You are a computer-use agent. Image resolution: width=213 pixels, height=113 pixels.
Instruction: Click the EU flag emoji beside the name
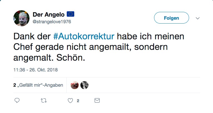[x=70, y=14]
